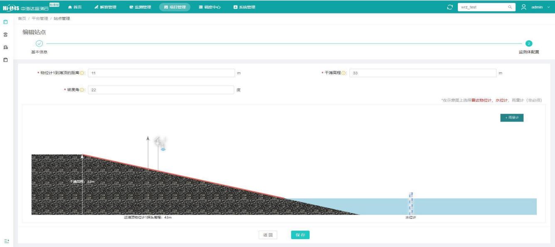Open the 系统管理 menu
This screenshot has width=555, height=247.
click(x=244, y=7)
